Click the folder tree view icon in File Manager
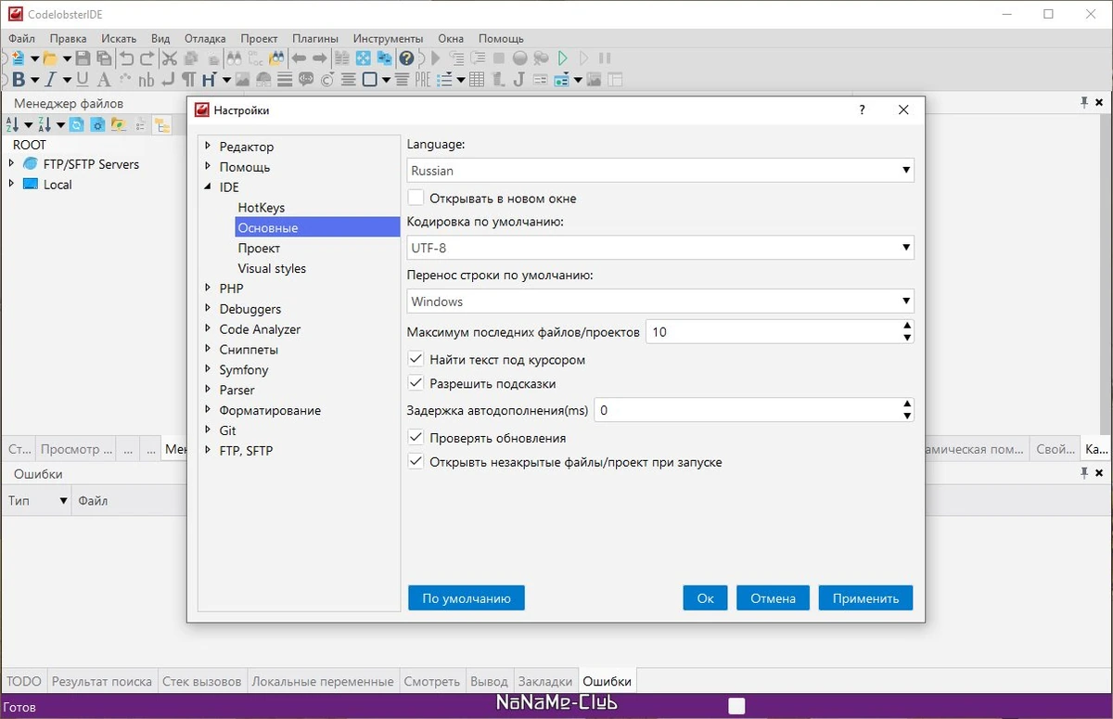1113x719 pixels. (162, 124)
